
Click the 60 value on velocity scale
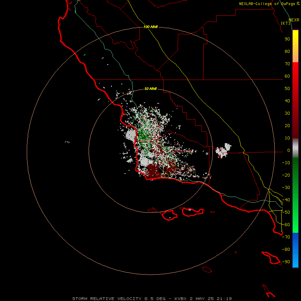[x=287, y=76]
